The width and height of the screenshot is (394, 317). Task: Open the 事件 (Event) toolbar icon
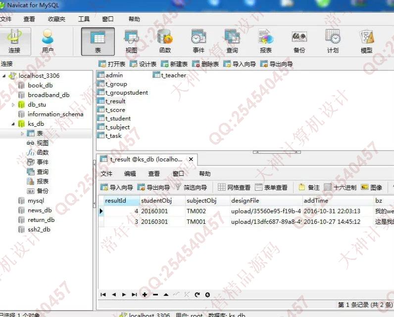pos(198,41)
